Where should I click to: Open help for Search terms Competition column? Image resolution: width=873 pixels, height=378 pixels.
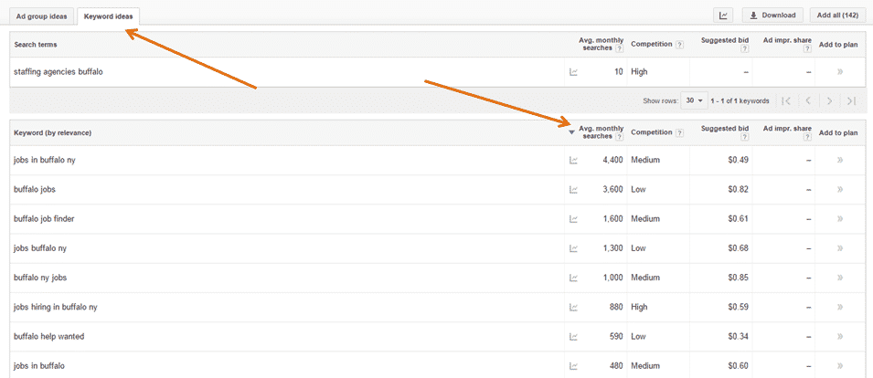pyautogui.click(x=679, y=45)
